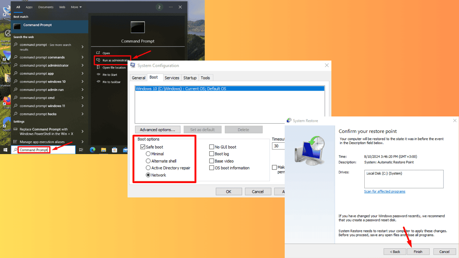The width and height of the screenshot is (459, 258).
Task: Click Cancel in System Configuration
Action: (258, 191)
